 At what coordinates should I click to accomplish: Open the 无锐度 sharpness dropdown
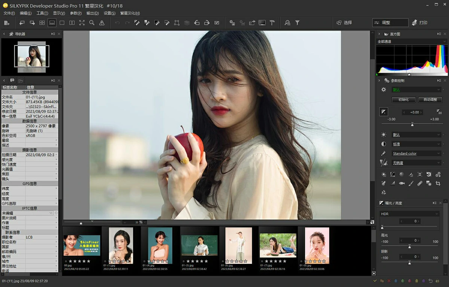tap(416, 163)
